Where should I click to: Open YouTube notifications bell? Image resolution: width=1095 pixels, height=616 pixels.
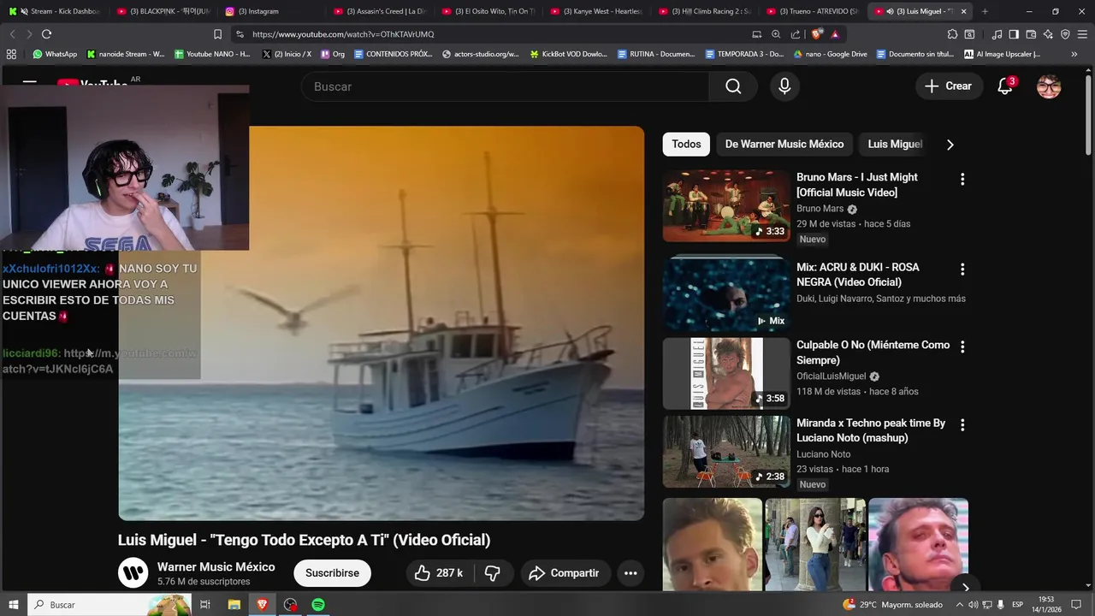[x=1006, y=86]
